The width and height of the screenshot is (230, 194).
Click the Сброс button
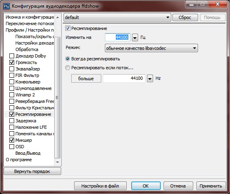click(185, 17)
